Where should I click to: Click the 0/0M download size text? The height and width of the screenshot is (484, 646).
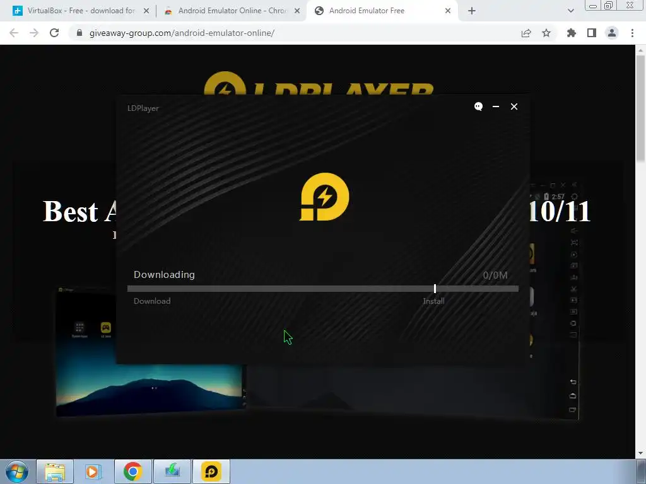point(495,275)
